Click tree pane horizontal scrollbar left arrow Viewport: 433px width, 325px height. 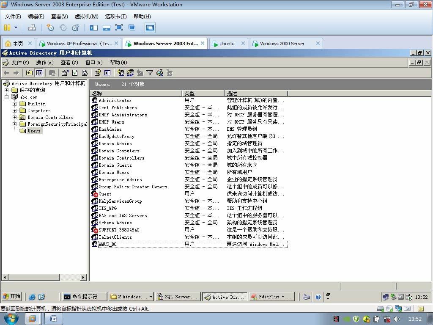(5, 277)
